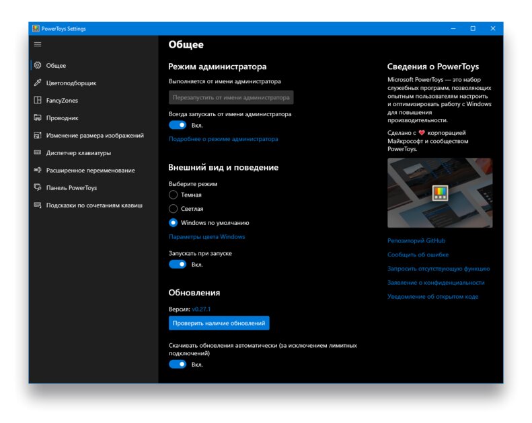Screen dimensions: 532x423
Task: Select Windows по умолчанию radio button
Action: tap(173, 222)
